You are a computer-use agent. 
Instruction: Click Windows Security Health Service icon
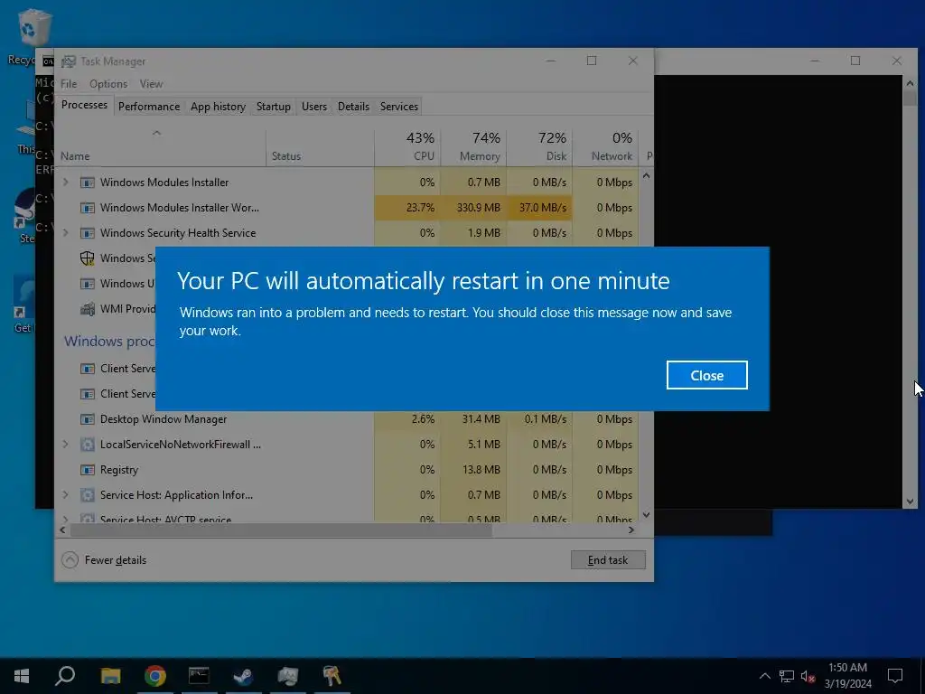click(88, 233)
